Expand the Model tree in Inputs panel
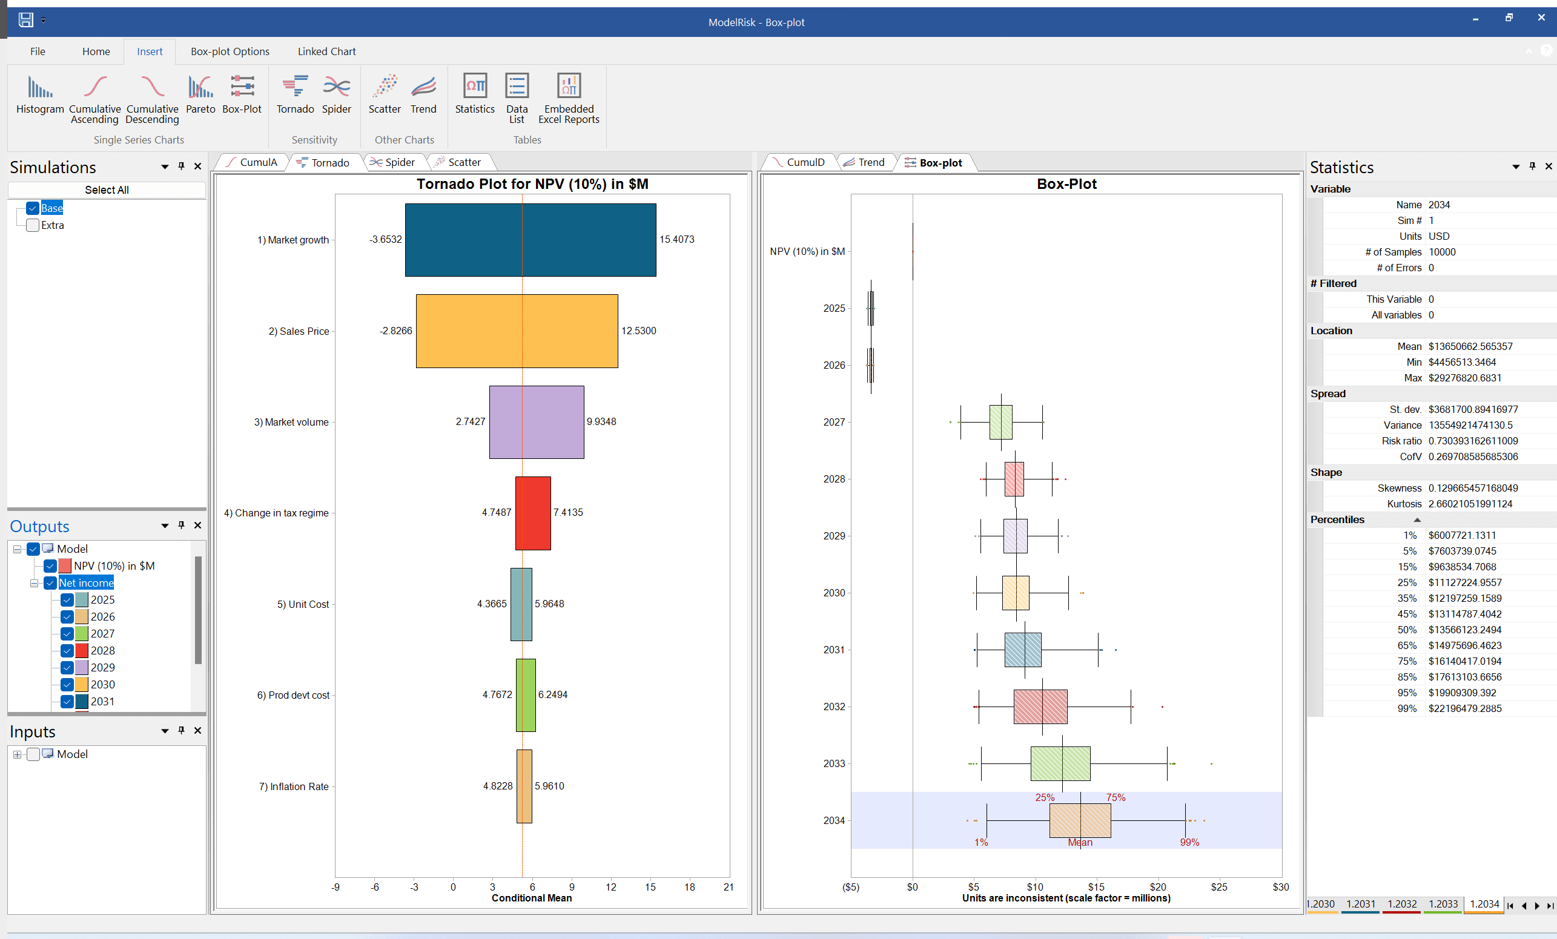The height and width of the screenshot is (939, 1557). pos(18,754)
